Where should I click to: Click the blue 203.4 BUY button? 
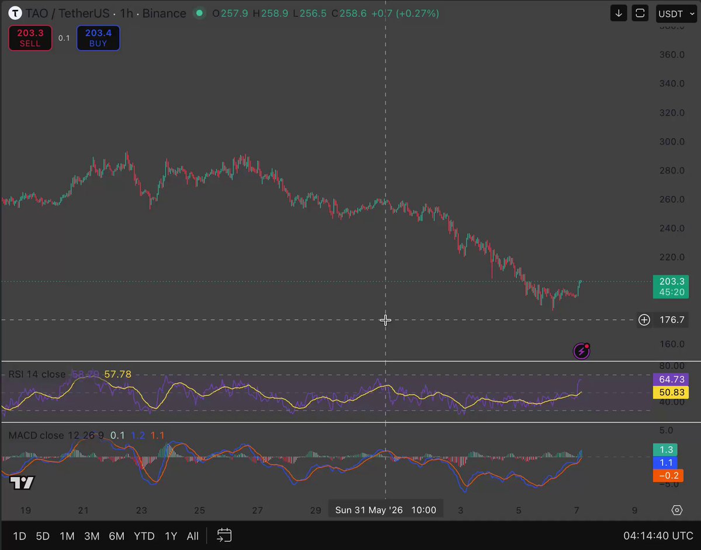98,38
